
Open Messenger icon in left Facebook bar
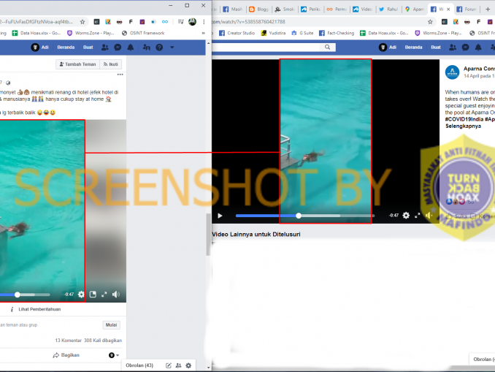point(118,48)
